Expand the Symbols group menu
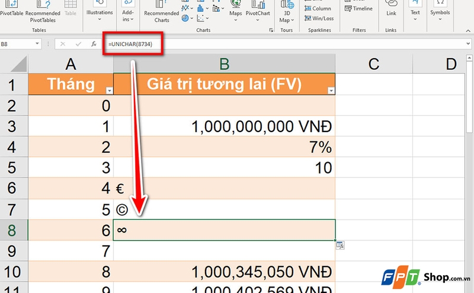474x293 pixels. tap(440, 11)
